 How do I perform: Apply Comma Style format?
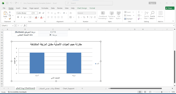tap(87, 17)
